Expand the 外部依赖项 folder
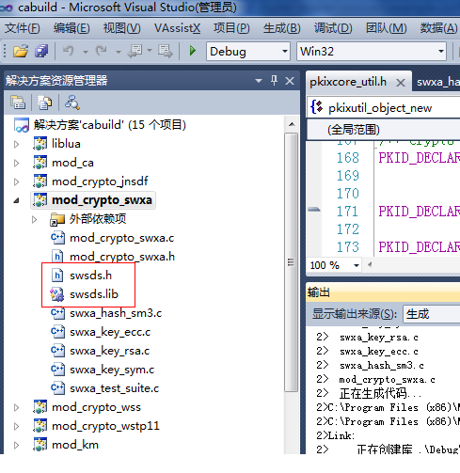Viewport: 460px width, 473px height. point(34,219)
